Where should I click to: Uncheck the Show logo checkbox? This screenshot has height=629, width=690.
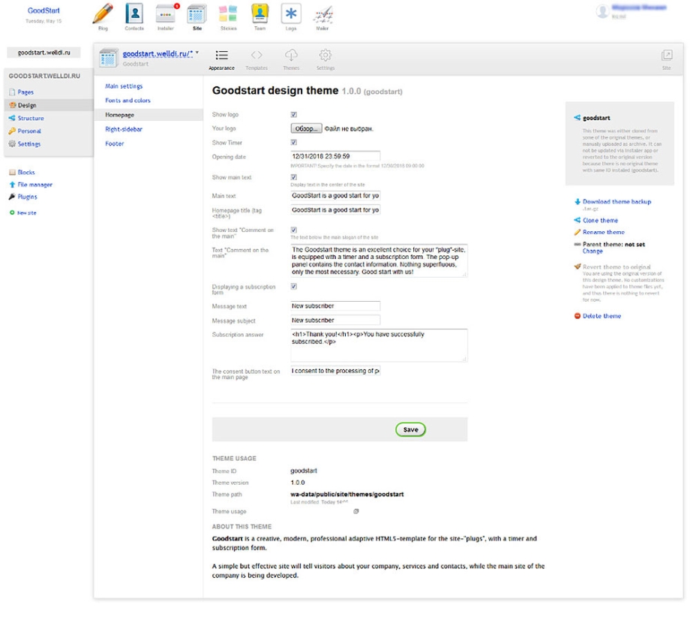point(294,115)
